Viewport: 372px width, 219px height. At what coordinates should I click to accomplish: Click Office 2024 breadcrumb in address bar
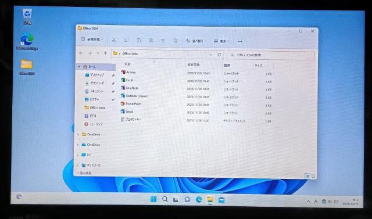130,54
